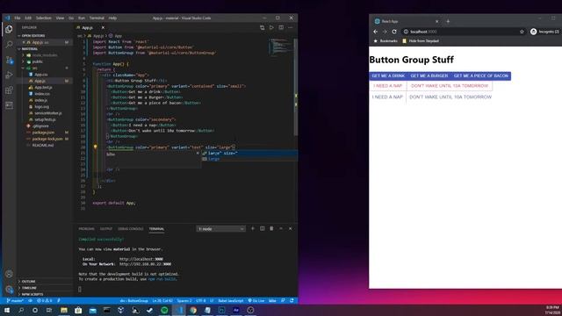The height and width of the screenshot is (316, 562).
Task: Add a new terminal with the plus icon
Action: point(252,228)
